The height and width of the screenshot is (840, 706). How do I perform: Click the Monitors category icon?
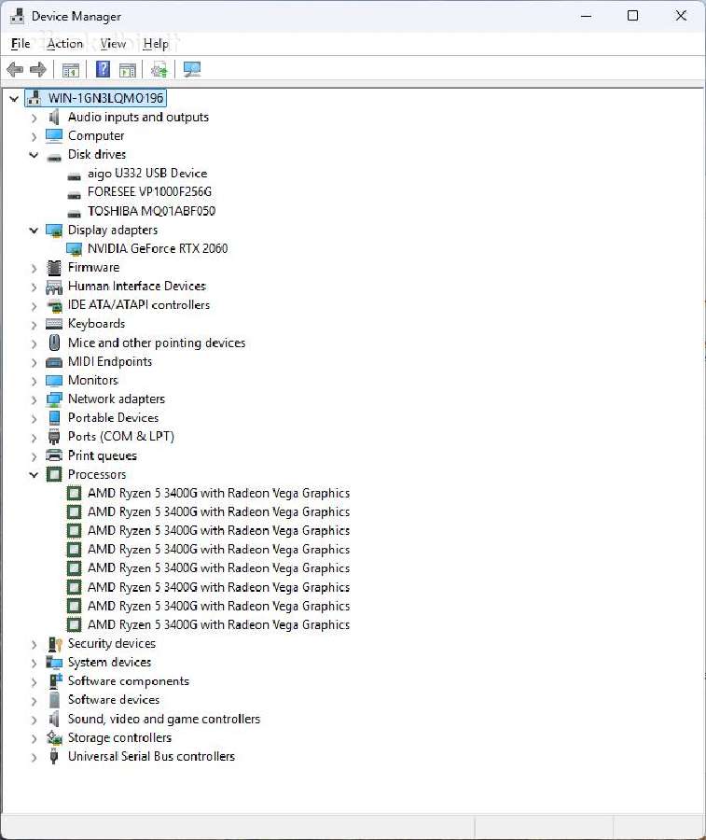(54, 381)
